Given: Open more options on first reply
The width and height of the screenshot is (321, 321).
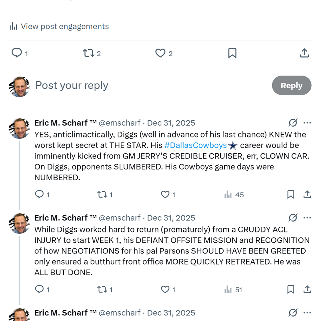Looking at the screenshot, I should point(307,123).
